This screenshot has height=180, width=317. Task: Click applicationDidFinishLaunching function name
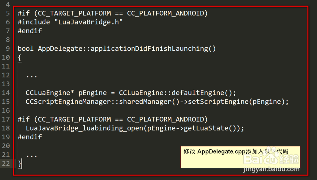pos(153,49)
